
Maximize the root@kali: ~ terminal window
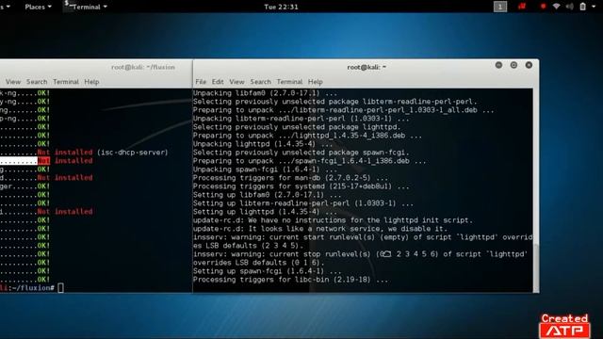pos(513,65)
